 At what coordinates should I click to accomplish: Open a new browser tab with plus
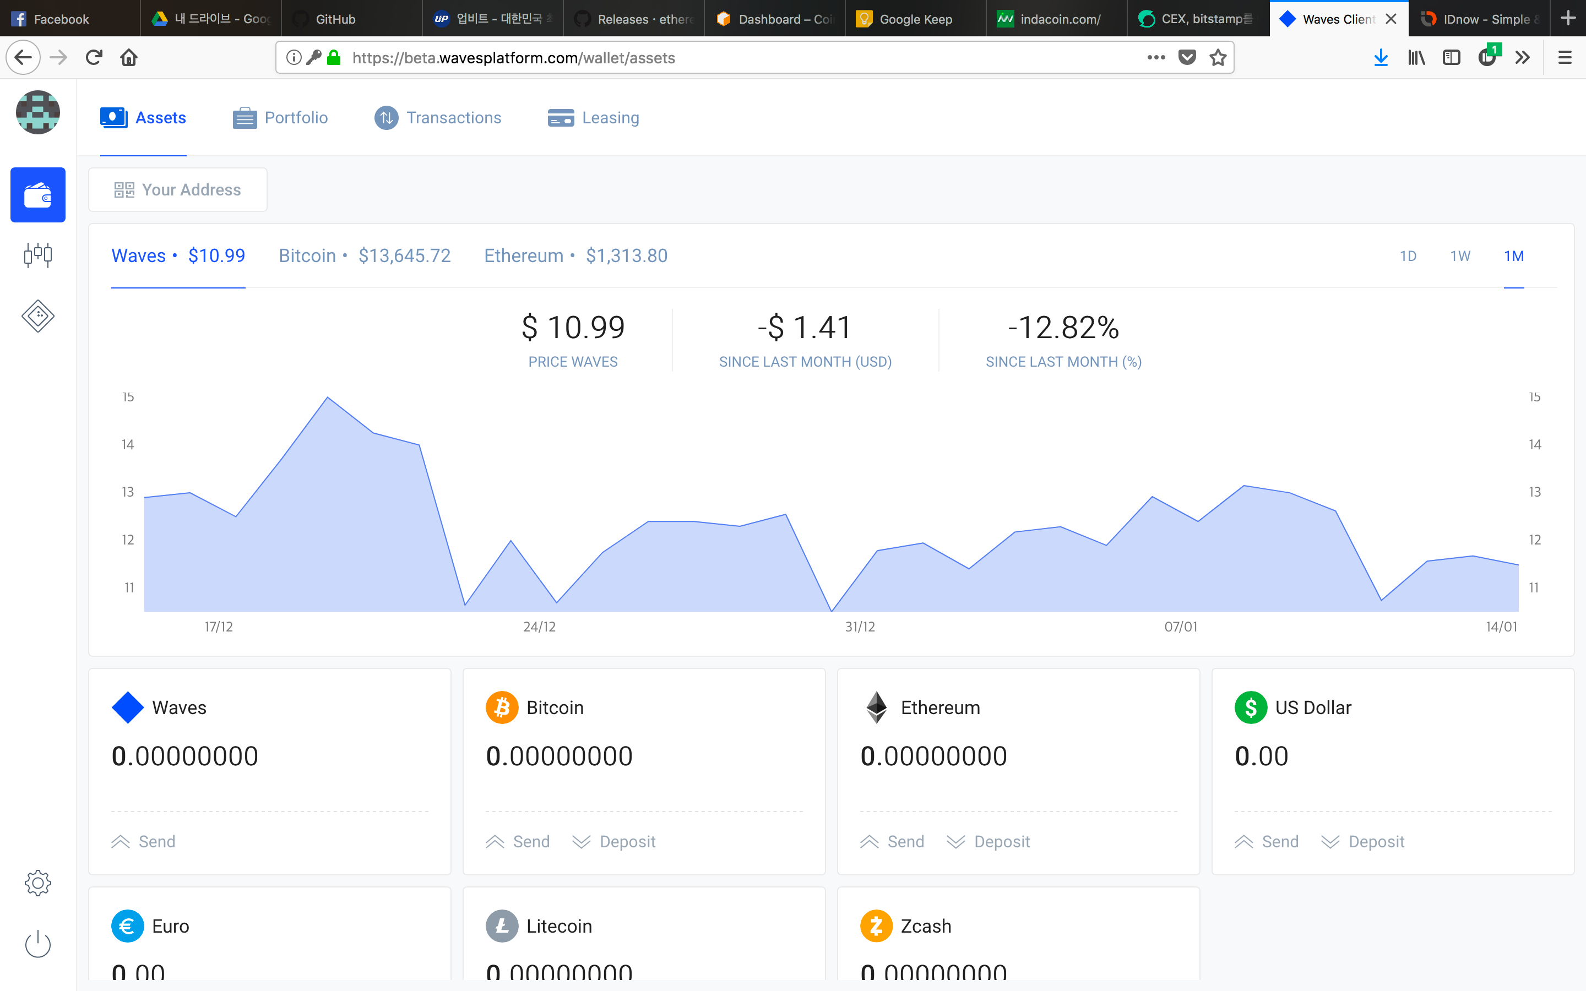coord(1568,18)
